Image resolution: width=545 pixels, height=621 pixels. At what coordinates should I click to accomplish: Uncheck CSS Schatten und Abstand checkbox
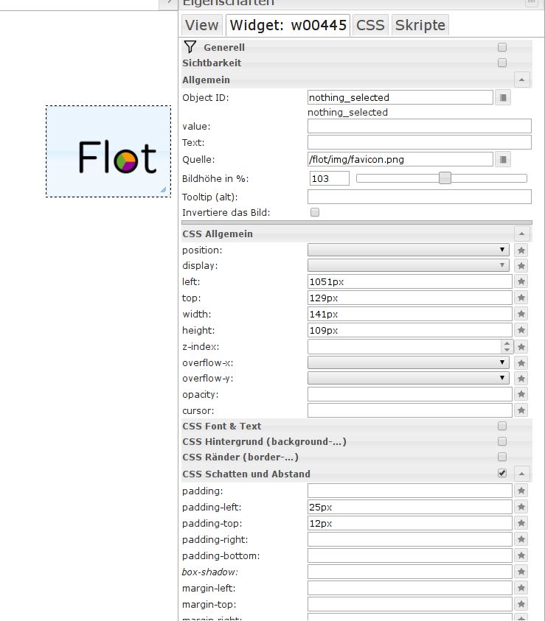502,473
